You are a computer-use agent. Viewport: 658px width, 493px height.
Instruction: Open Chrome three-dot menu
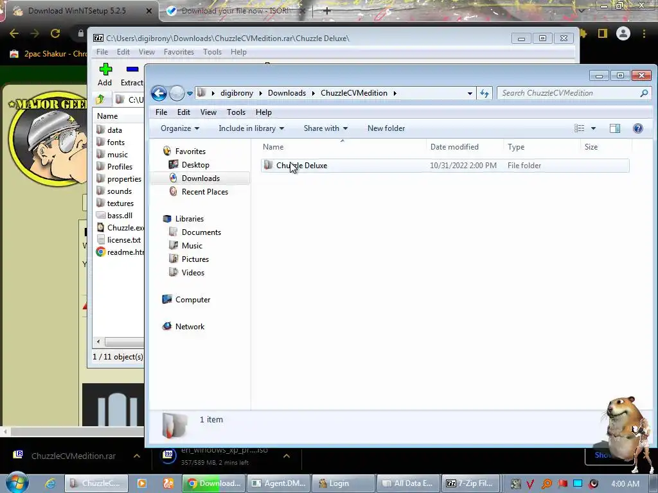(x=644, y=33)
